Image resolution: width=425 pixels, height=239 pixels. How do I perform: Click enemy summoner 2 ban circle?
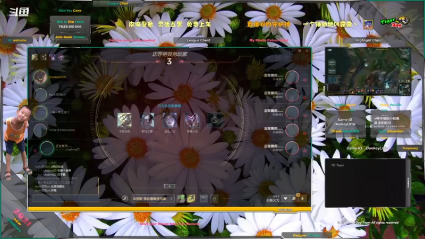coord(292,95)
